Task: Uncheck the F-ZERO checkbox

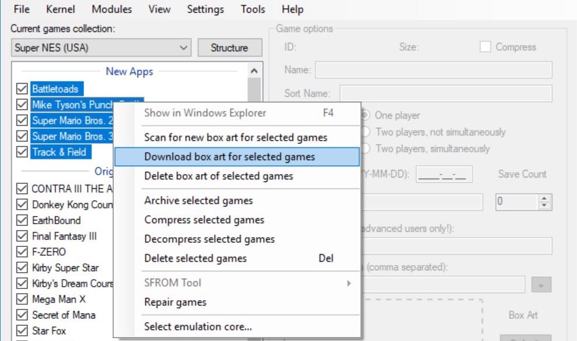Action: click(x=22, y=252)
